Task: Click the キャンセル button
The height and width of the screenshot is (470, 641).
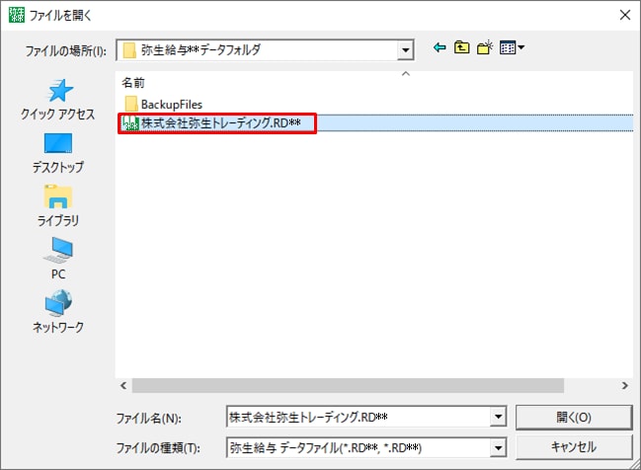Action: click(x=574, y=447)
